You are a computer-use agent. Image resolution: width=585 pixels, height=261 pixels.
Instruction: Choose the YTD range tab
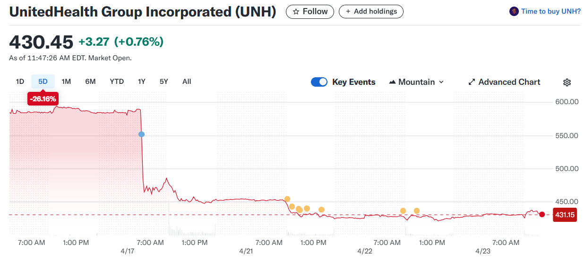(117, 82)
